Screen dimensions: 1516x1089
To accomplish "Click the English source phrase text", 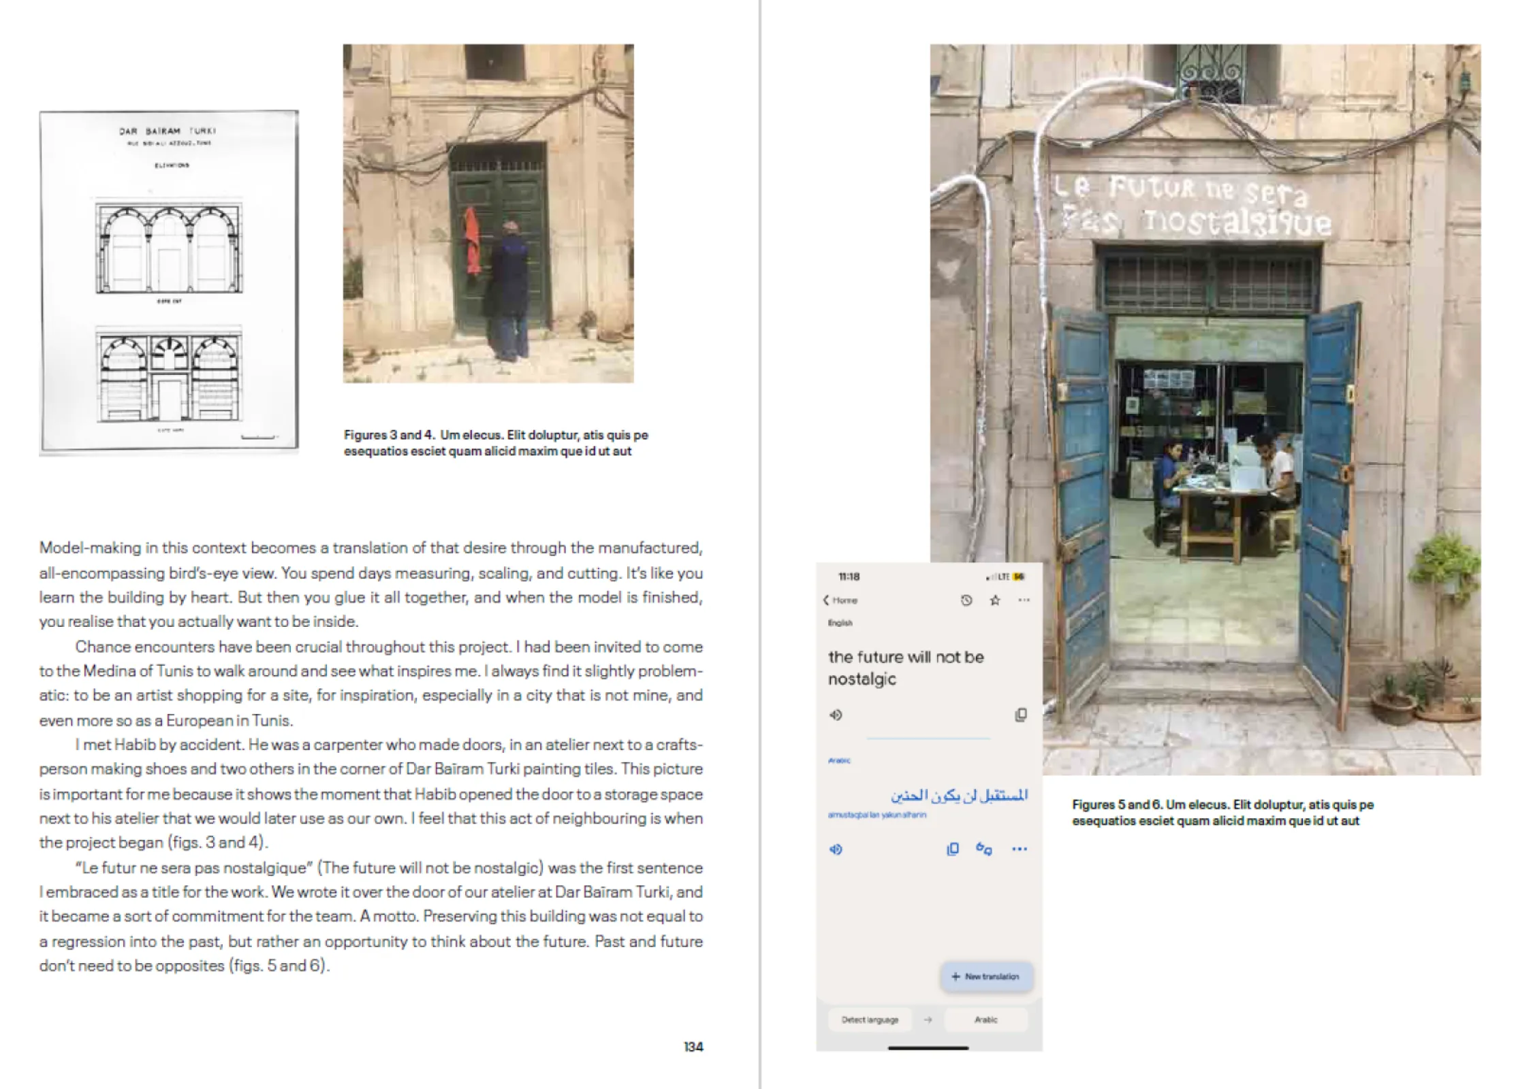I will coord(905,668).
